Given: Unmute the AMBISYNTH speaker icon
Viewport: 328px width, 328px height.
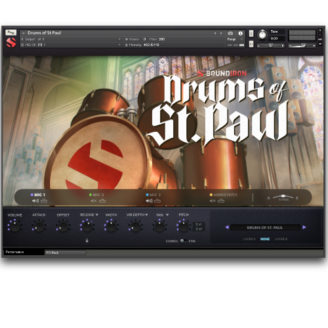Looking at the screenshot, I should [213, 201].
